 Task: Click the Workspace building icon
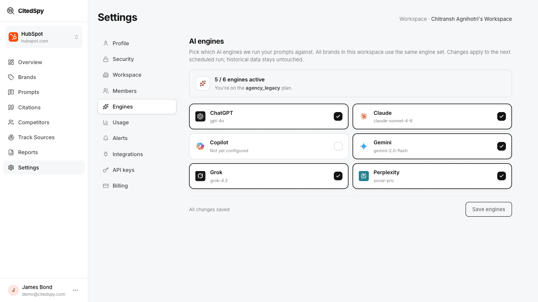click(x=106, y=75)
